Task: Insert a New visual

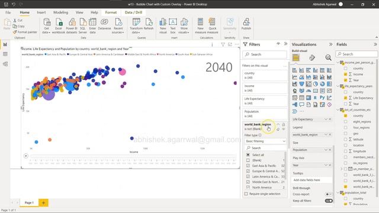Action: click(163, 26)
